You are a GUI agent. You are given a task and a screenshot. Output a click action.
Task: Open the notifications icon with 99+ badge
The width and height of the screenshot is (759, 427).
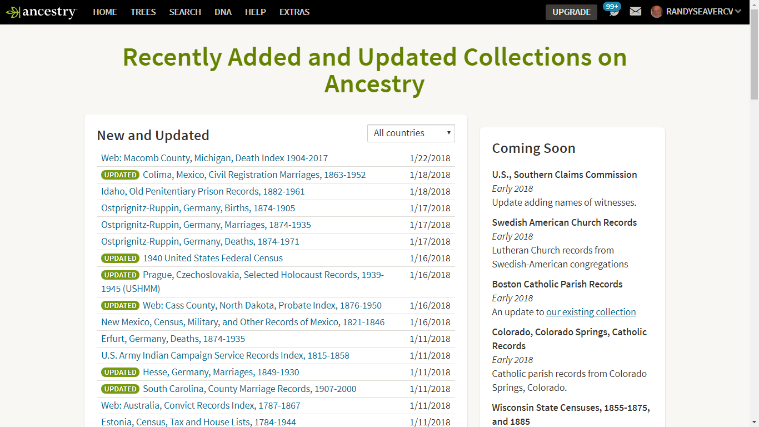[x=613, y=10]
